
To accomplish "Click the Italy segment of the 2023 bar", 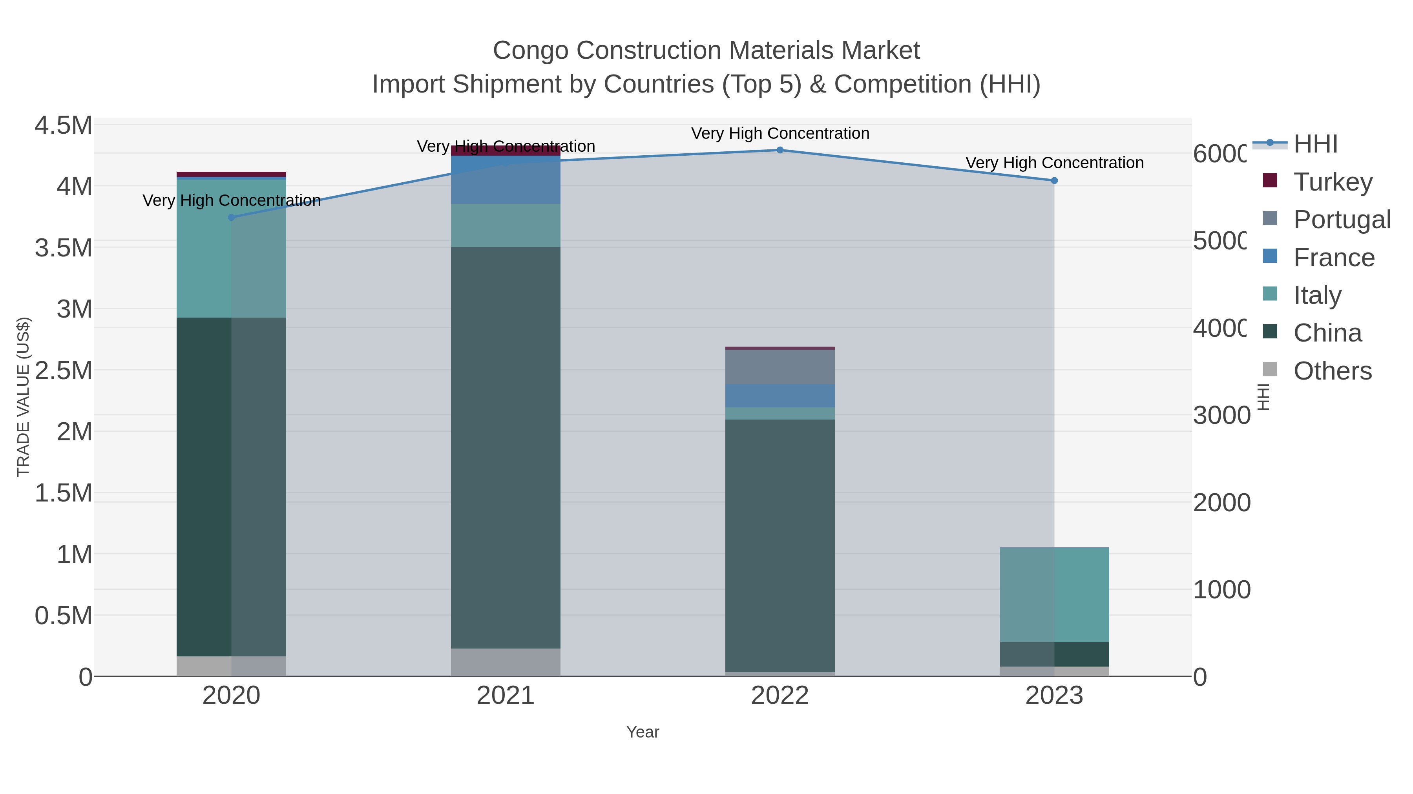I will tap(1054, 594).
